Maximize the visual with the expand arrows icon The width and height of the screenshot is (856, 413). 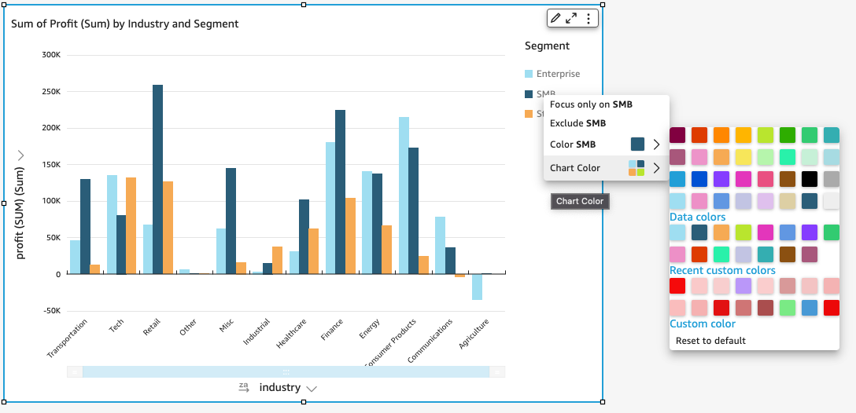pyautogui.click(x=572, y=18)
